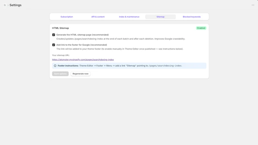Open the three-dot more options menu

click(x=253, y=5)
